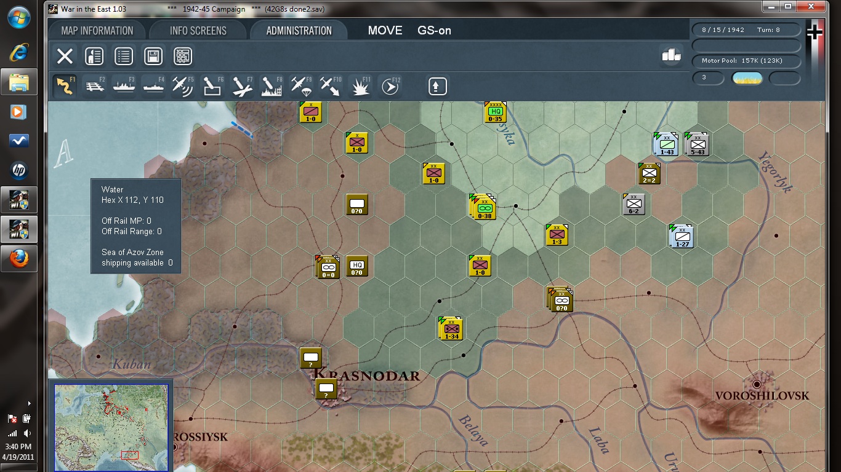This screenshot has height=472, width=841.
Task: Activate the Naval Transport (F3) ship icon
Action: 124,86
